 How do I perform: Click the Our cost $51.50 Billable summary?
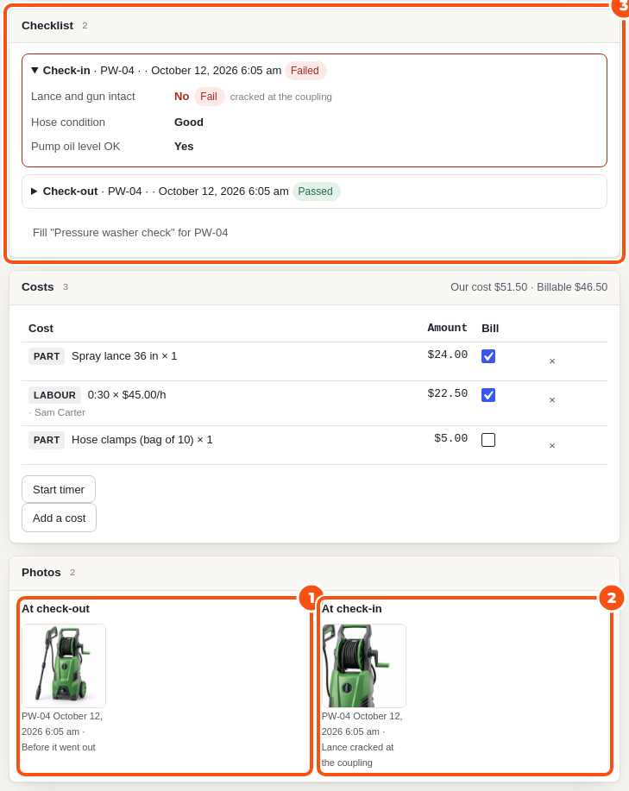click(x=529, y=287)
